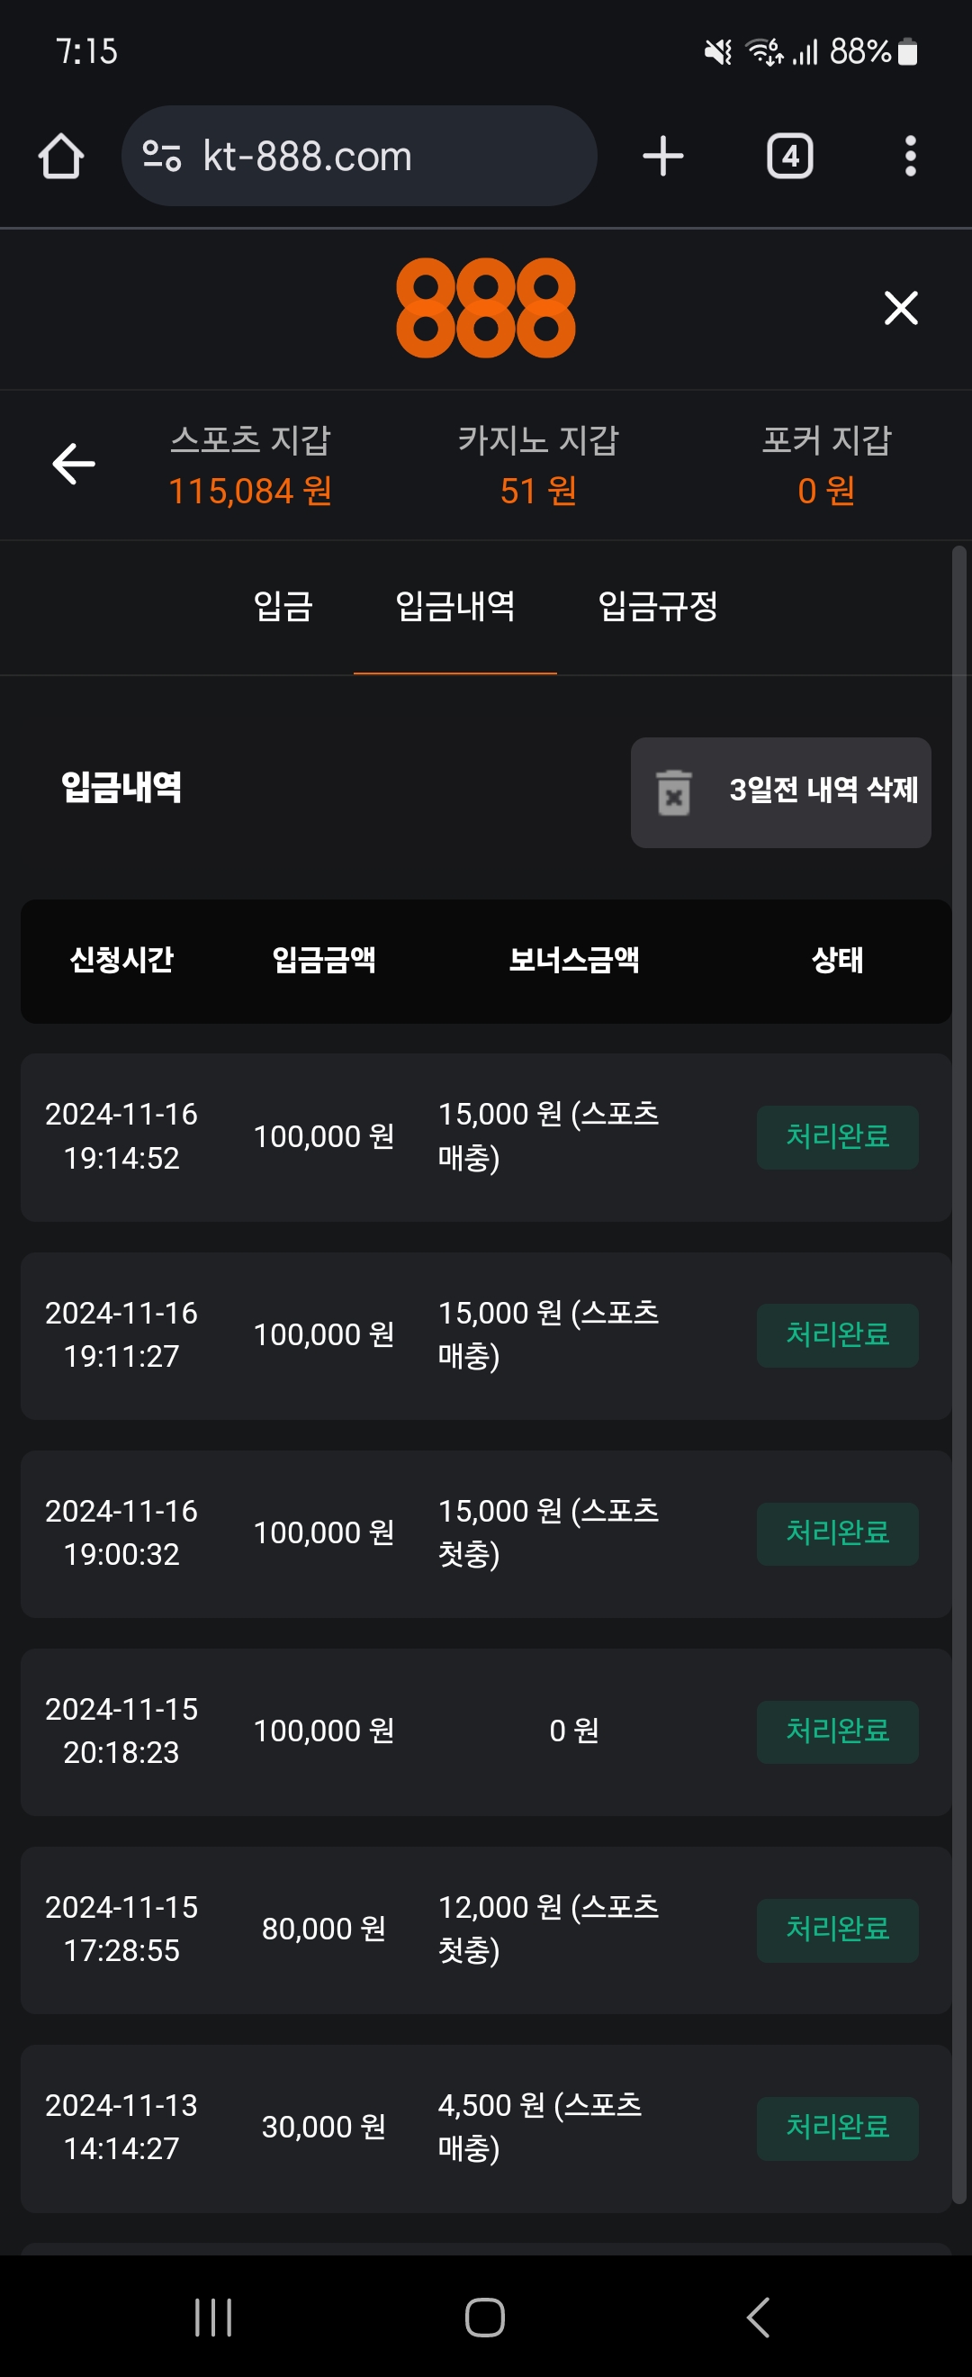This screenshot has width=972, height=2377.
Task: Tap the orange 888 logo
Action: point(485,307)
